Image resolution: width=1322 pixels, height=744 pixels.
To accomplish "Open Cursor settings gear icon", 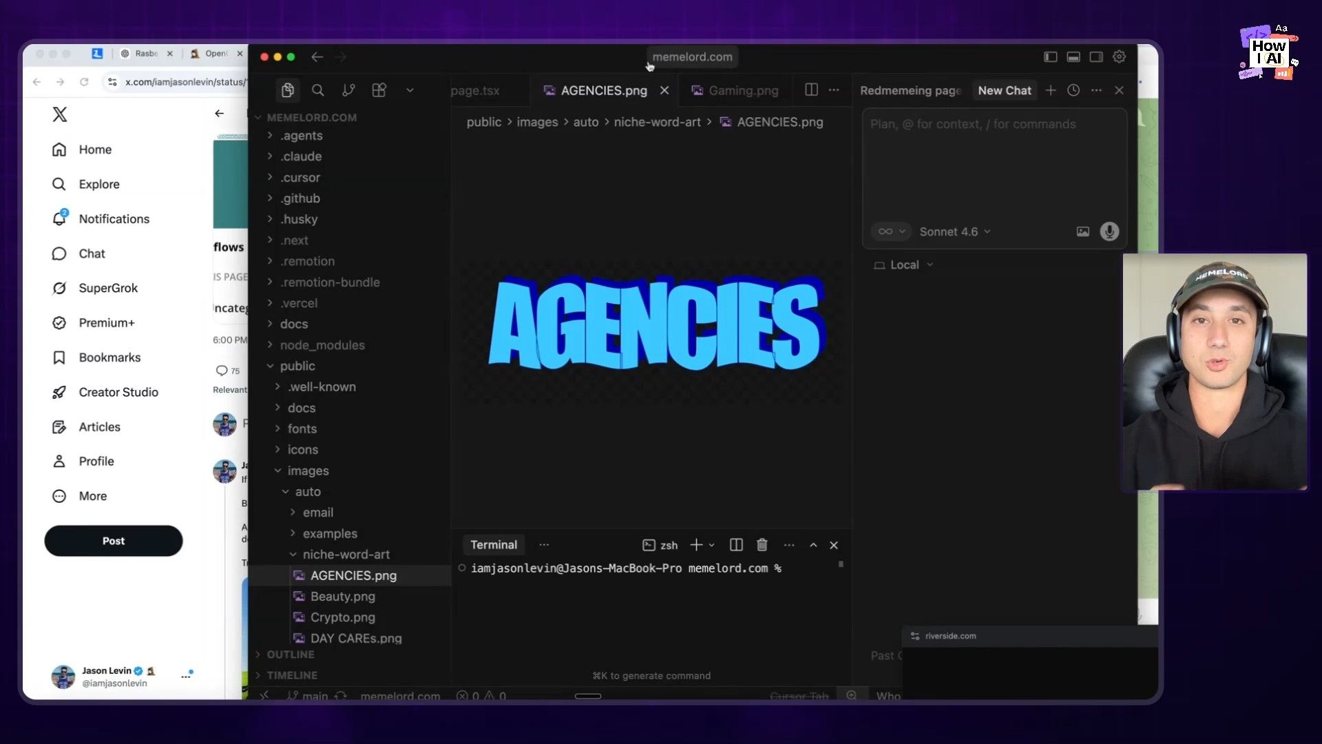I will (1120, 57).
